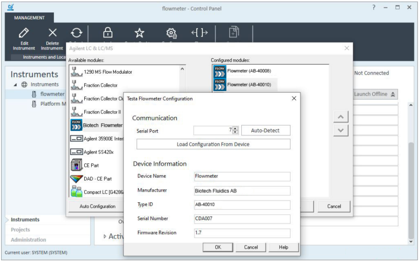Switch to the Projects section
Screen dimensions: 419x261
click(x=20, y=230)
